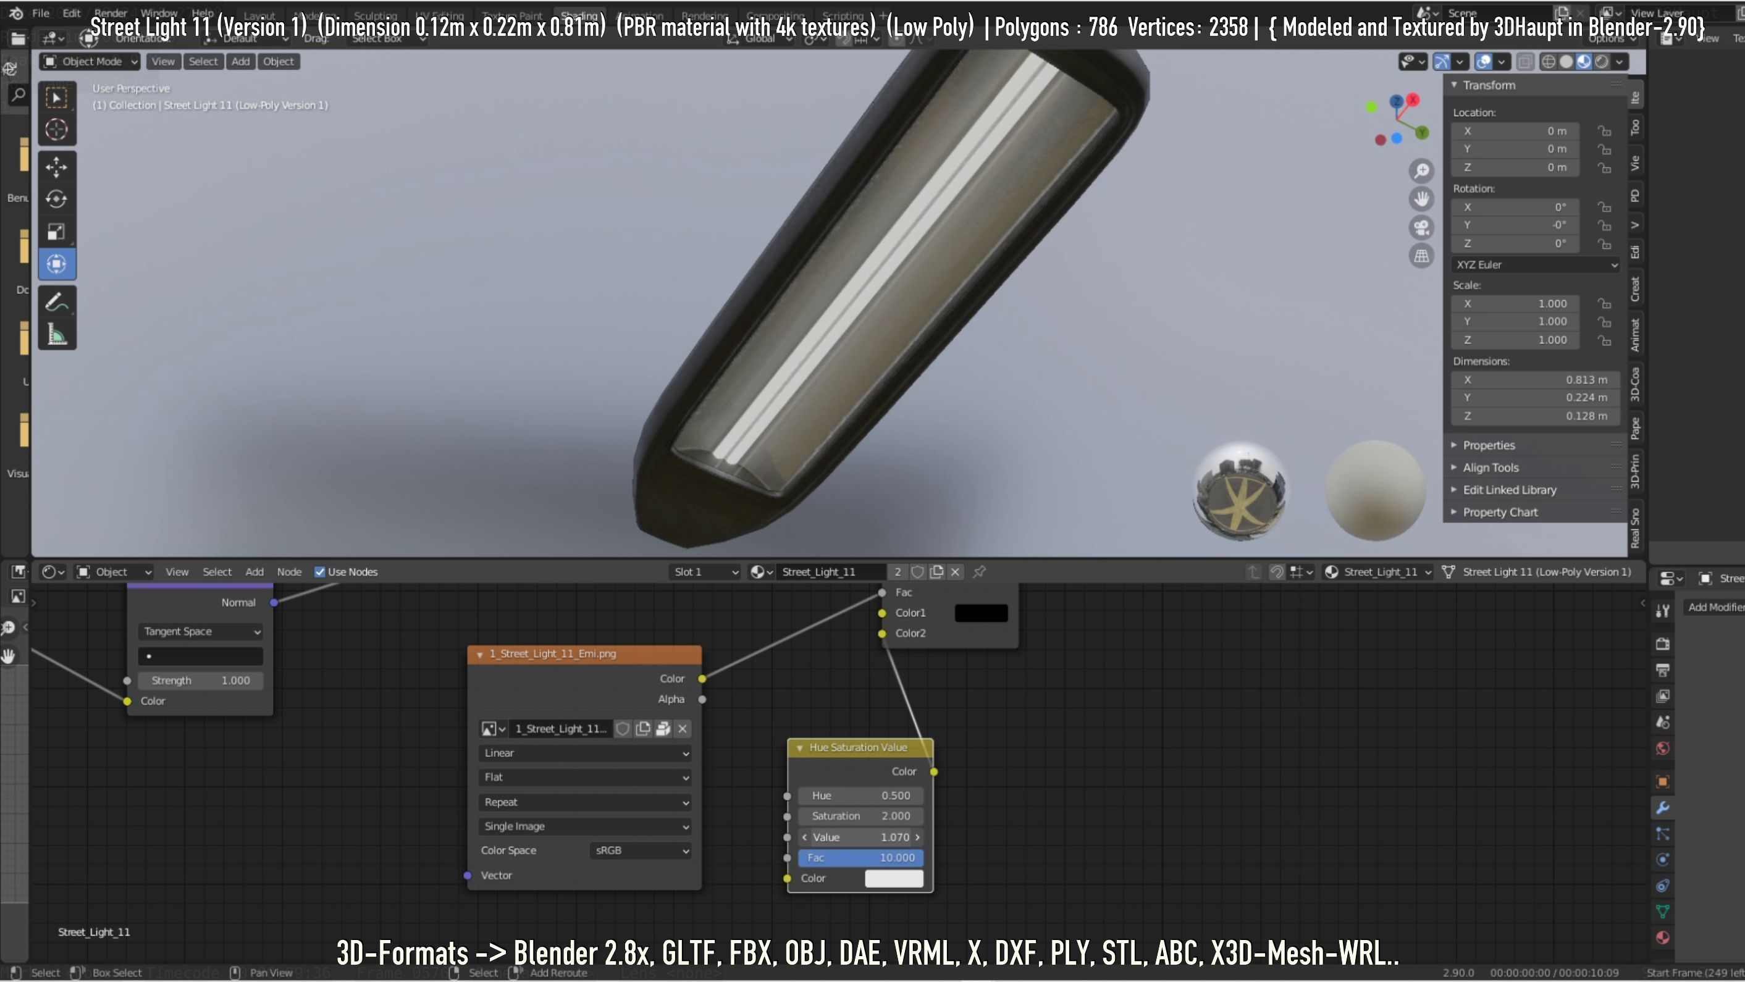Open the Linear interpolation dropdown

point(586,753)
